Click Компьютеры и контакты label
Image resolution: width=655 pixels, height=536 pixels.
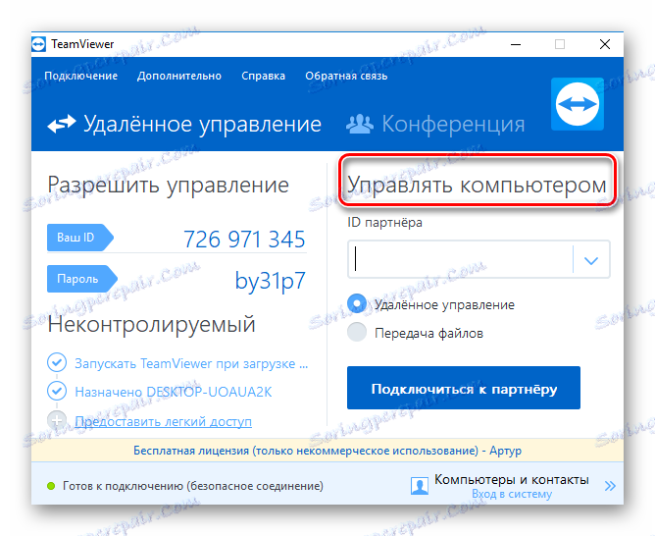point(512,480)
